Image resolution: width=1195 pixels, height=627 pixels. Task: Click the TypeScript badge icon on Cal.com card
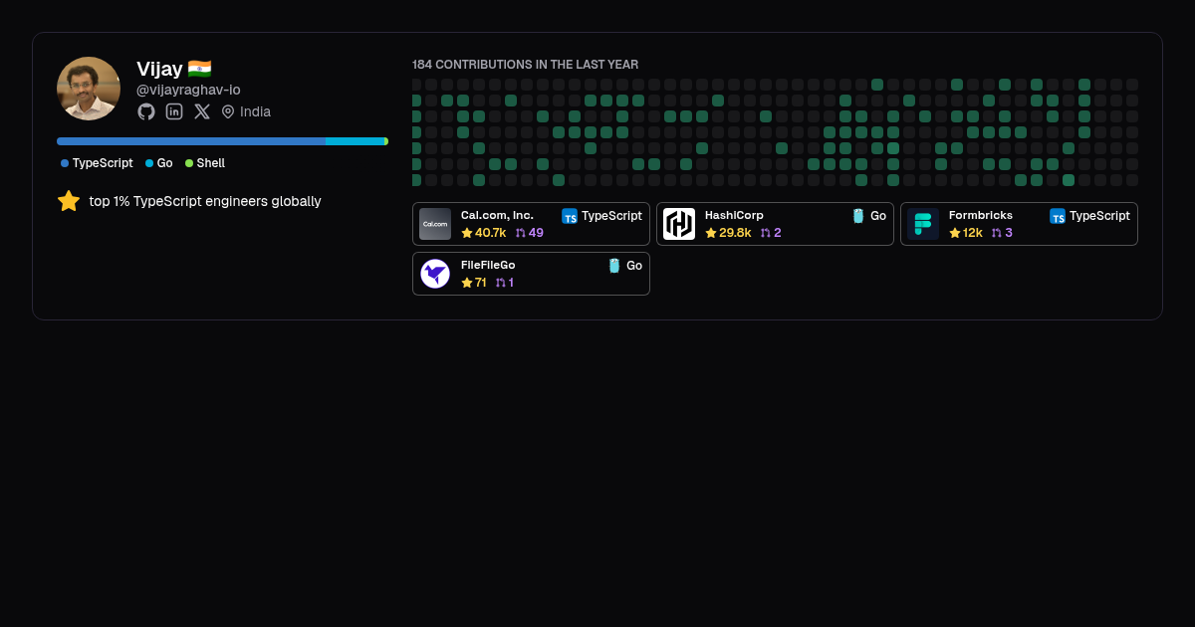click(570, 216)
